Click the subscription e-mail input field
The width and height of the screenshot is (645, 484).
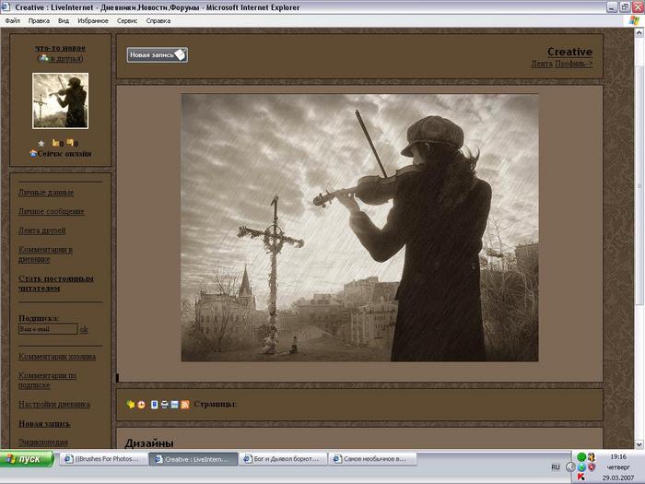click(x=48, y=329)
